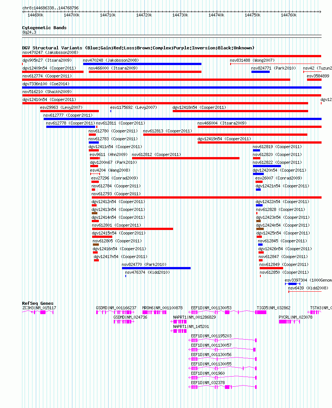The height and width of the screenshot is (408, 332).
Task: Open dgv12418n54 (Cooper2011) variant
Action: click(199, 107)
